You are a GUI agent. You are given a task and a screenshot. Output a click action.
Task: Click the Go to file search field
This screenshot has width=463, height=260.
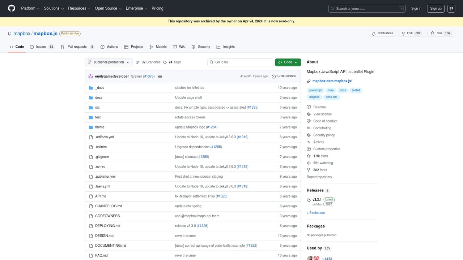240,62
